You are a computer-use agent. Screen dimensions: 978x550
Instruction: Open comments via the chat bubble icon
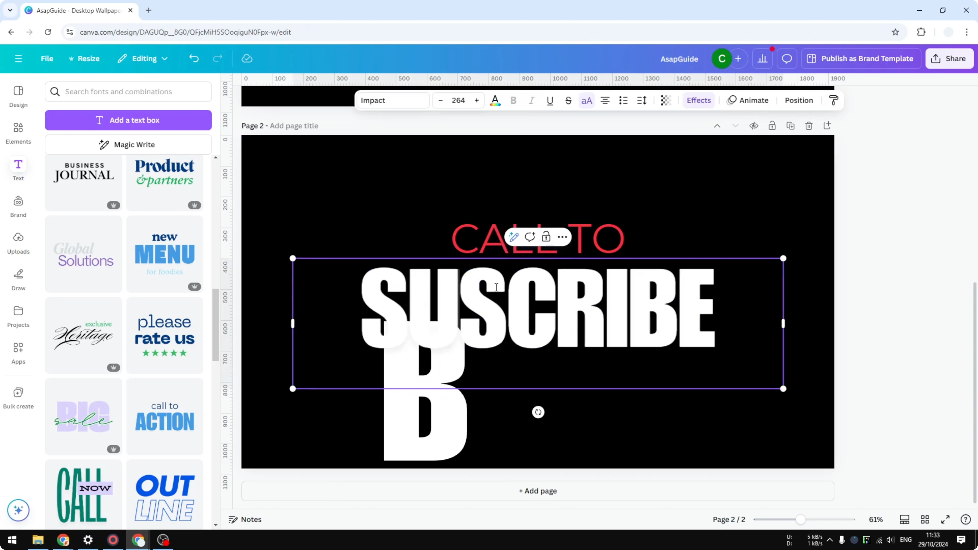pos(787,58)
